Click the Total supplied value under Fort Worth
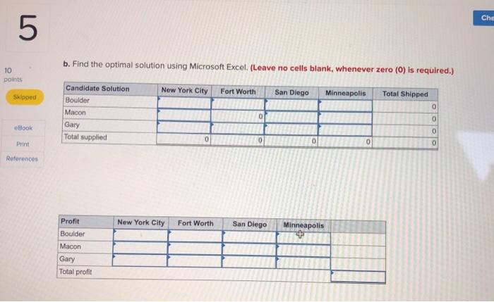Screen dimensions: 494x302 click(x=237, y=140)
